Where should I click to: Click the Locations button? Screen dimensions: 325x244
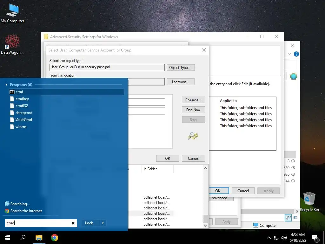coord(181,82)
